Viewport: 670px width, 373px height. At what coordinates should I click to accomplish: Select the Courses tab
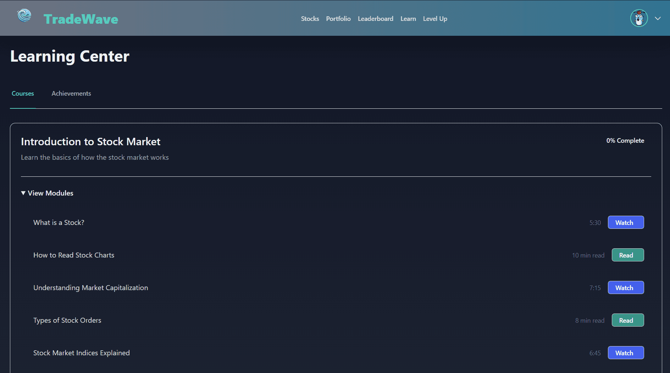22,93
